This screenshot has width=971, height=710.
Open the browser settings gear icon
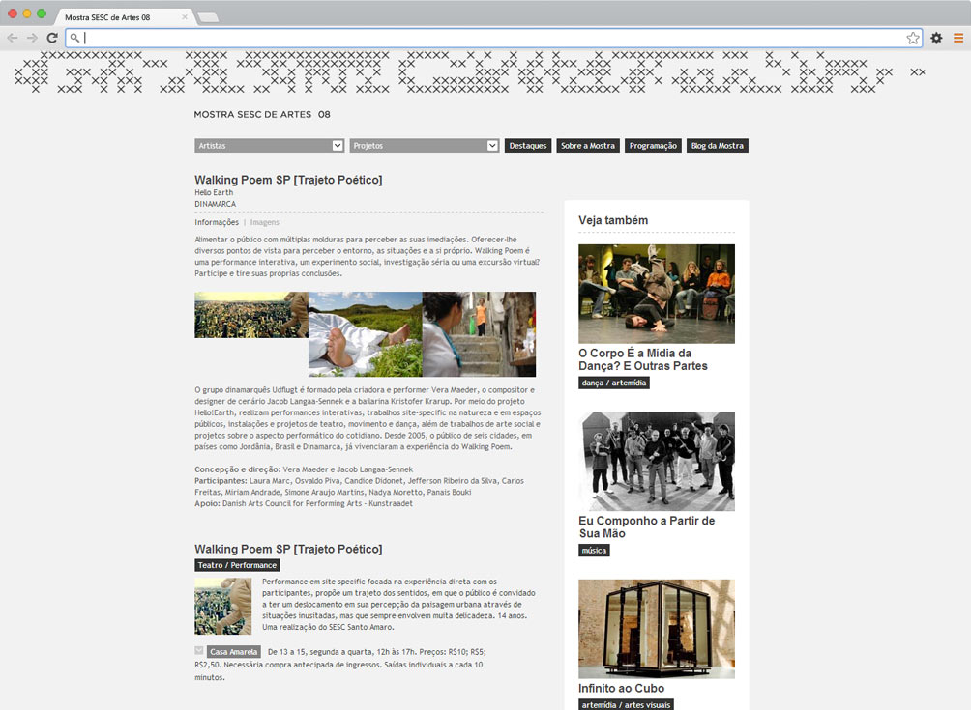click(936, 38)
